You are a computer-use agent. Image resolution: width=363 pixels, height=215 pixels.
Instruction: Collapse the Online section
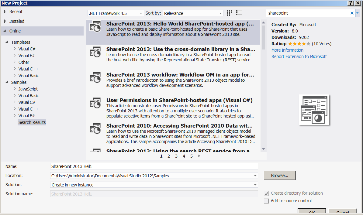5,31
